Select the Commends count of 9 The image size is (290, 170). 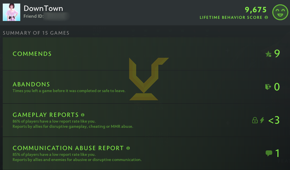tap(277, 53)
